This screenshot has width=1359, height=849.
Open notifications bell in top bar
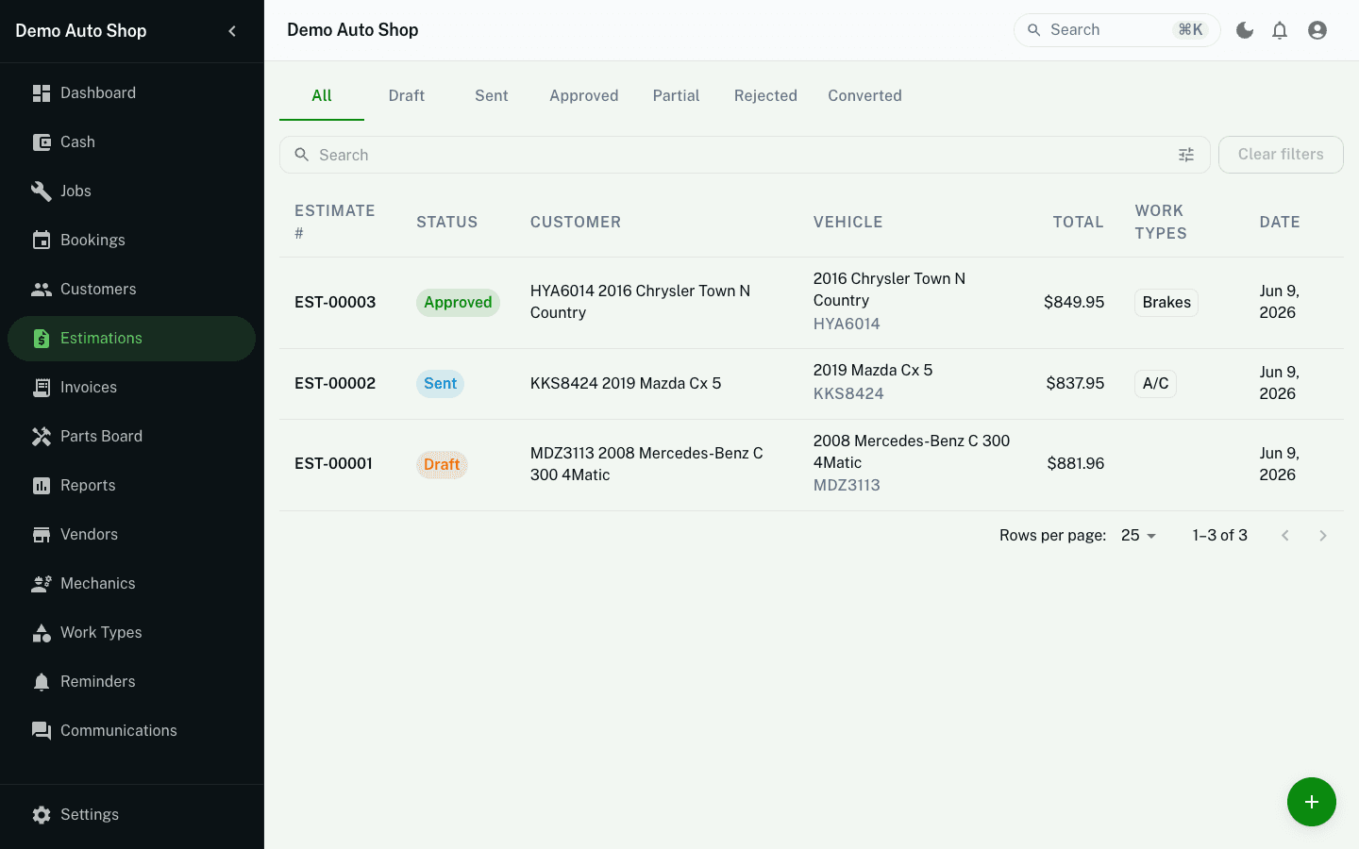pyautogui.click(x=1280, y=30)
